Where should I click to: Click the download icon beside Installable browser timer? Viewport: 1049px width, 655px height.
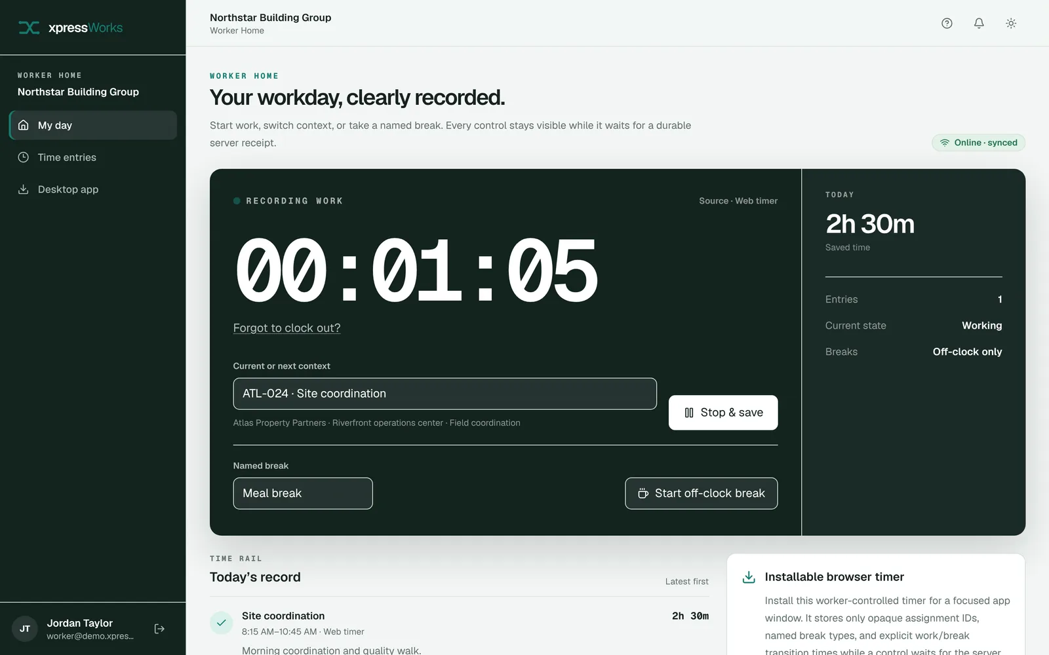pos(749,577)
